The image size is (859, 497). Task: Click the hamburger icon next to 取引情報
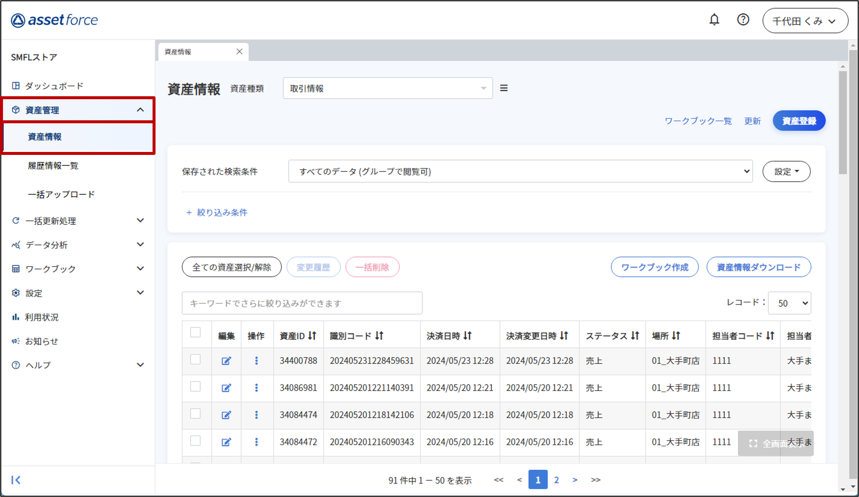504,88
